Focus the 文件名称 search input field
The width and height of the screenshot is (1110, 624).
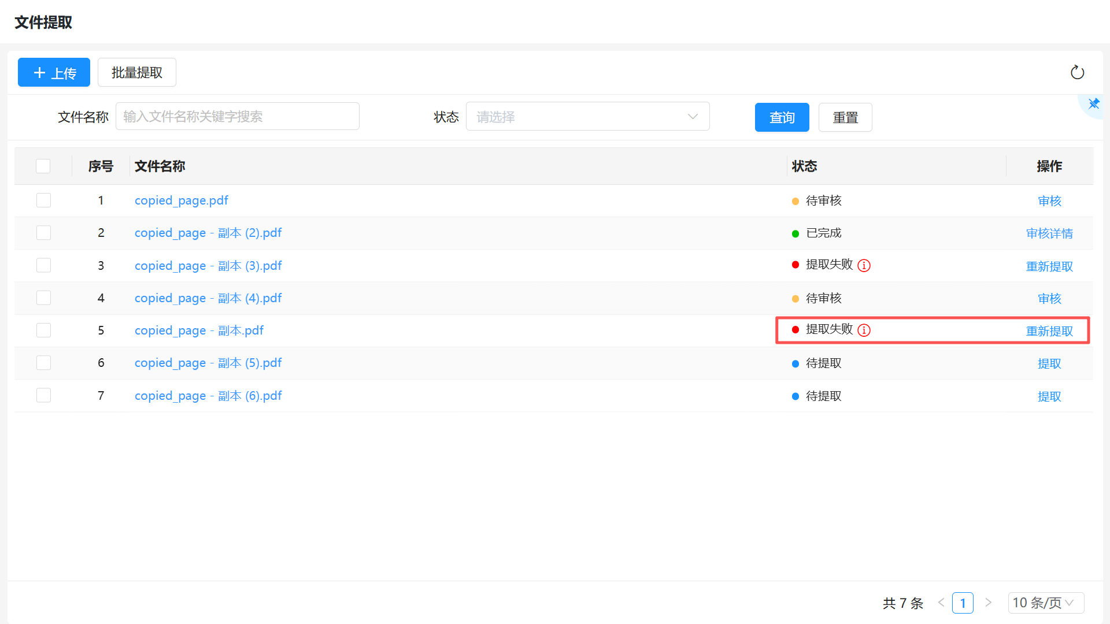click(237, 117)
